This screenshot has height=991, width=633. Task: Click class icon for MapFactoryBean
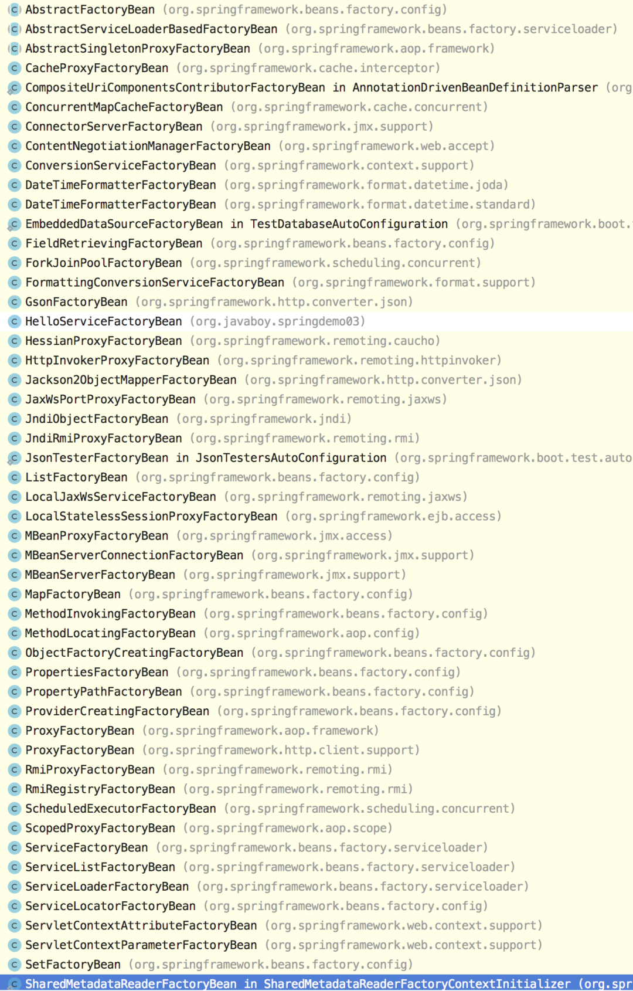(x=14, y=595)
